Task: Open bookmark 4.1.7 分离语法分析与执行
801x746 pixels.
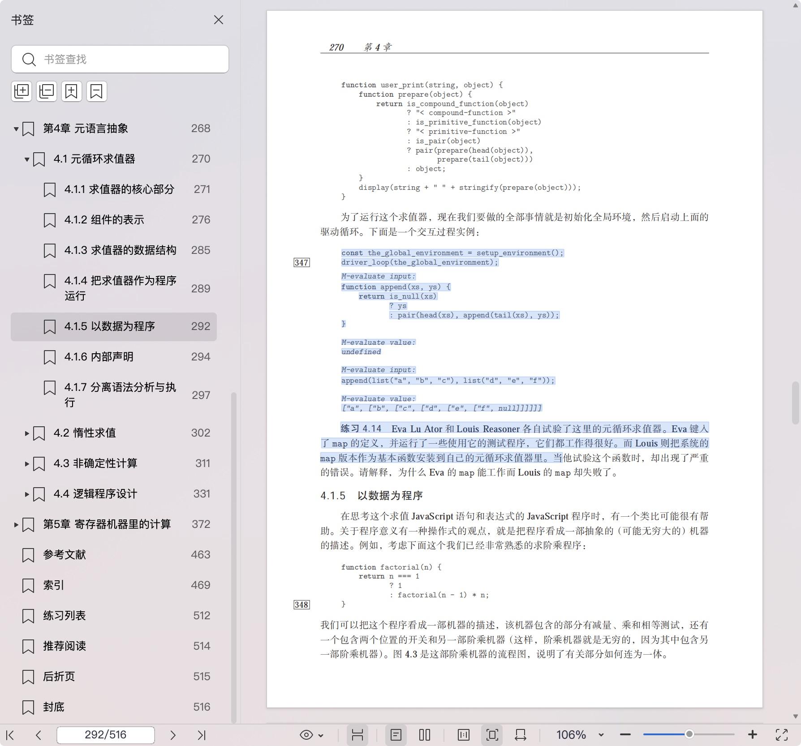Action: click(x=114, y=395)
